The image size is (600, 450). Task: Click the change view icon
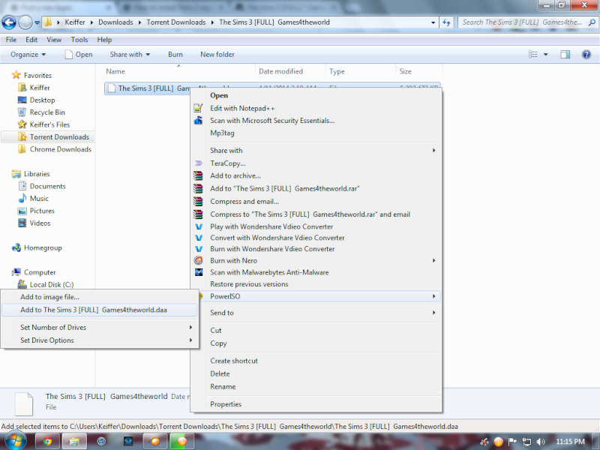click(x=533, y=54)
